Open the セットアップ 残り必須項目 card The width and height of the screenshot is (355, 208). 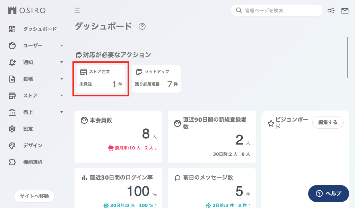coord(156,79)
